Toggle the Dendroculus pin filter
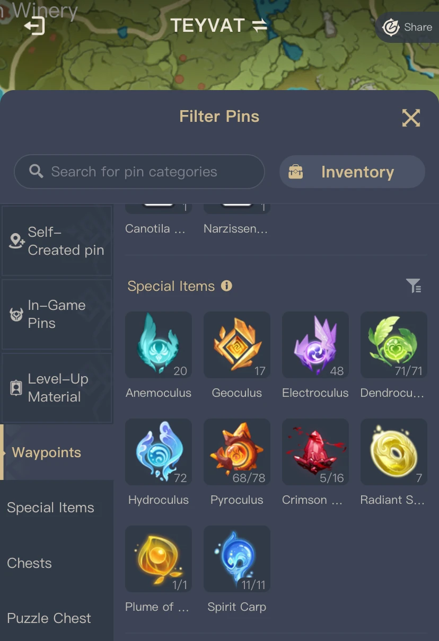 pos(394,345)
